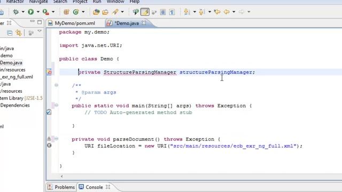This screenshot has height=192, width=342.
Task: Open the New Java Class dropdown arrow
Action: tap(83, 12)
